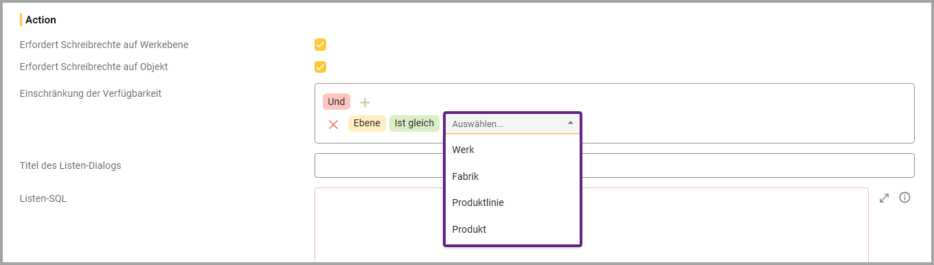Click the Titel des Listen-Dialogs label
The image size is (934, 265).
(71, 165)
